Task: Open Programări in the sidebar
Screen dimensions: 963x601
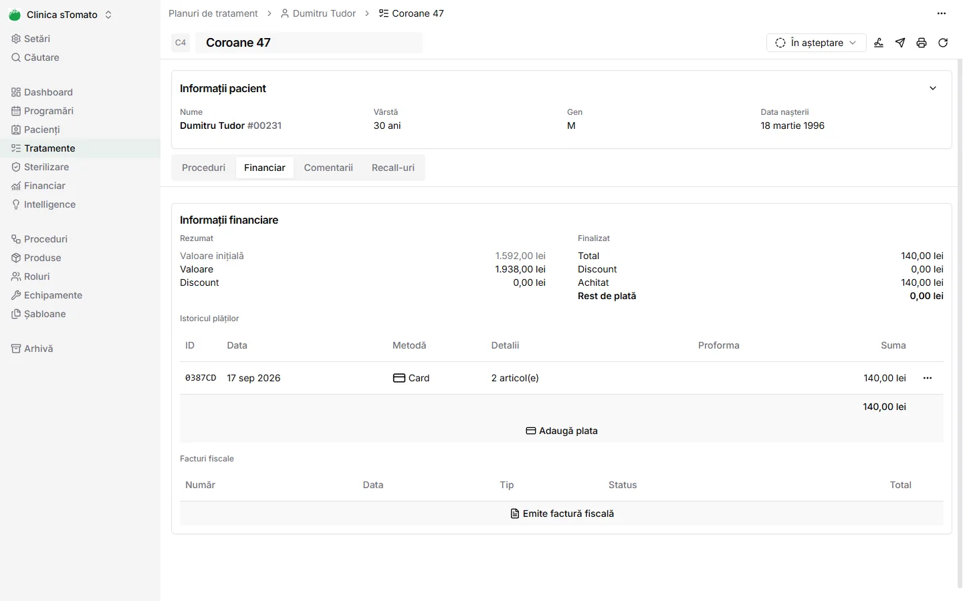Action: [80, 111]
